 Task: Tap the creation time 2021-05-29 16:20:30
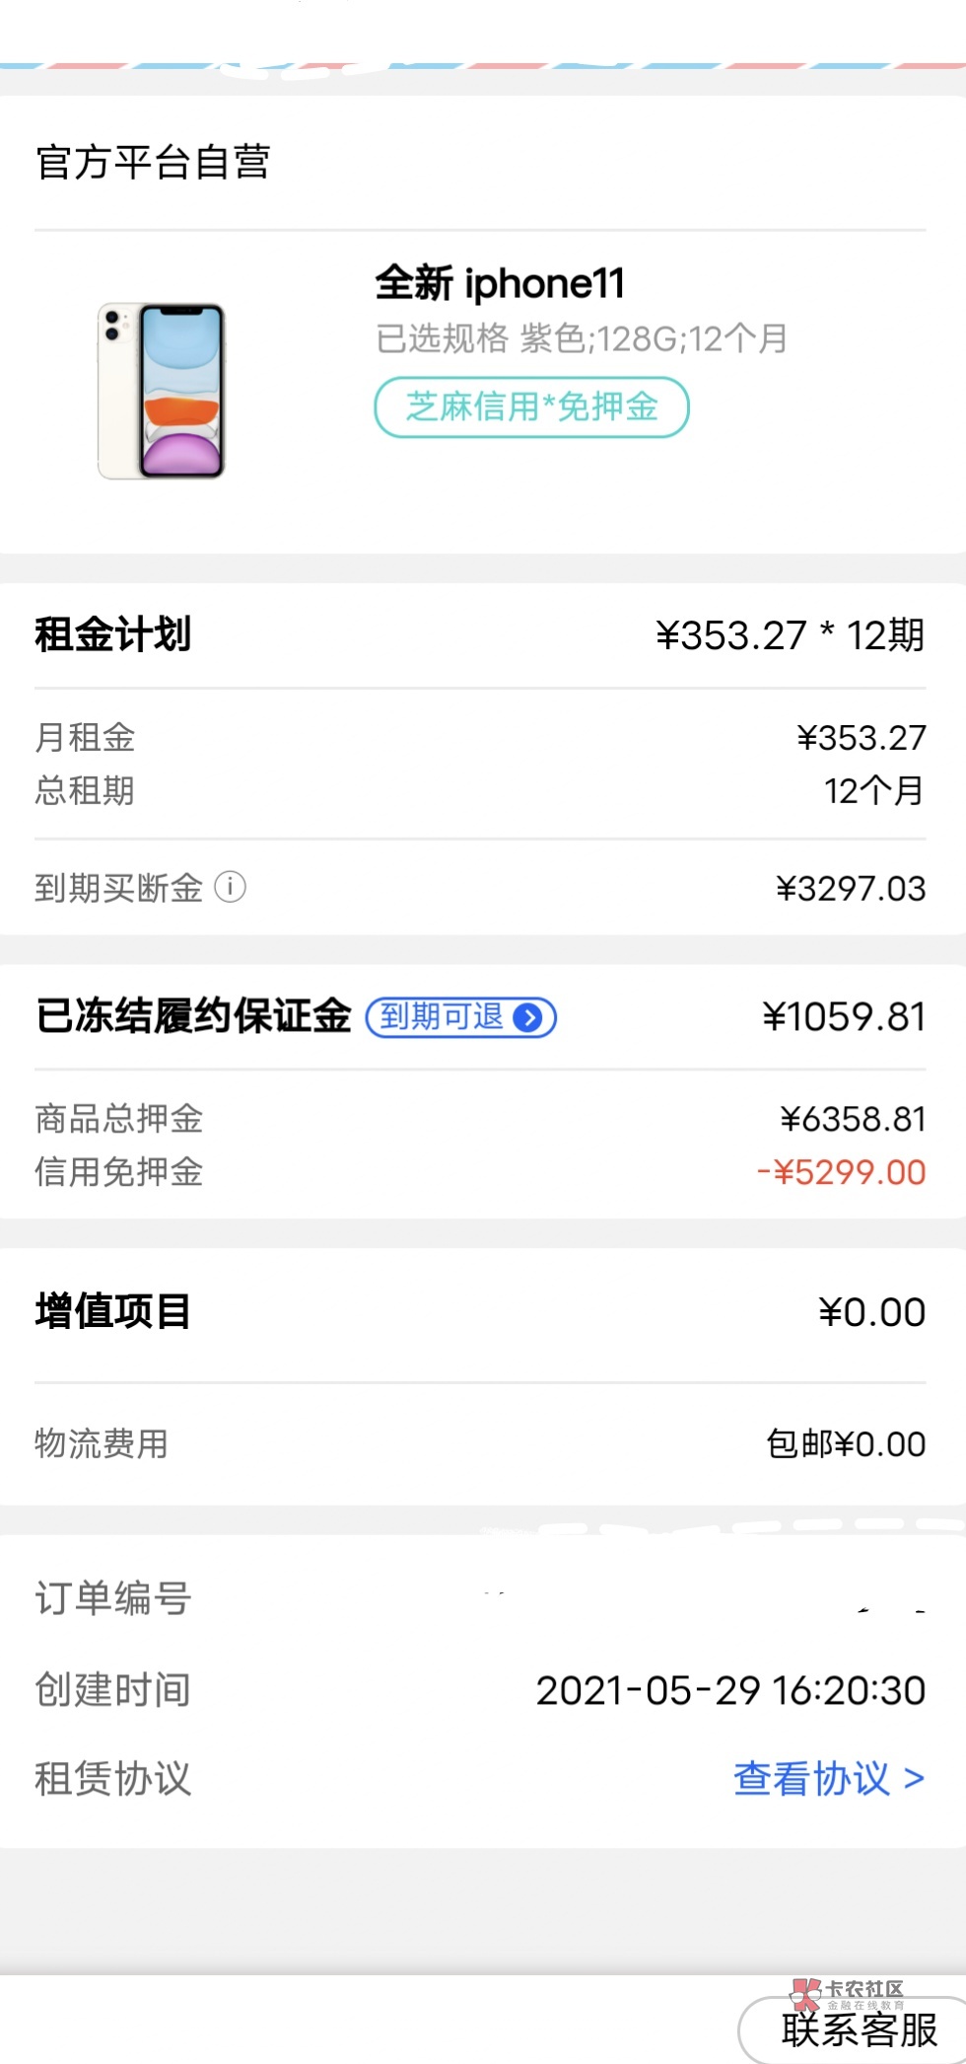click(730, 1690)
